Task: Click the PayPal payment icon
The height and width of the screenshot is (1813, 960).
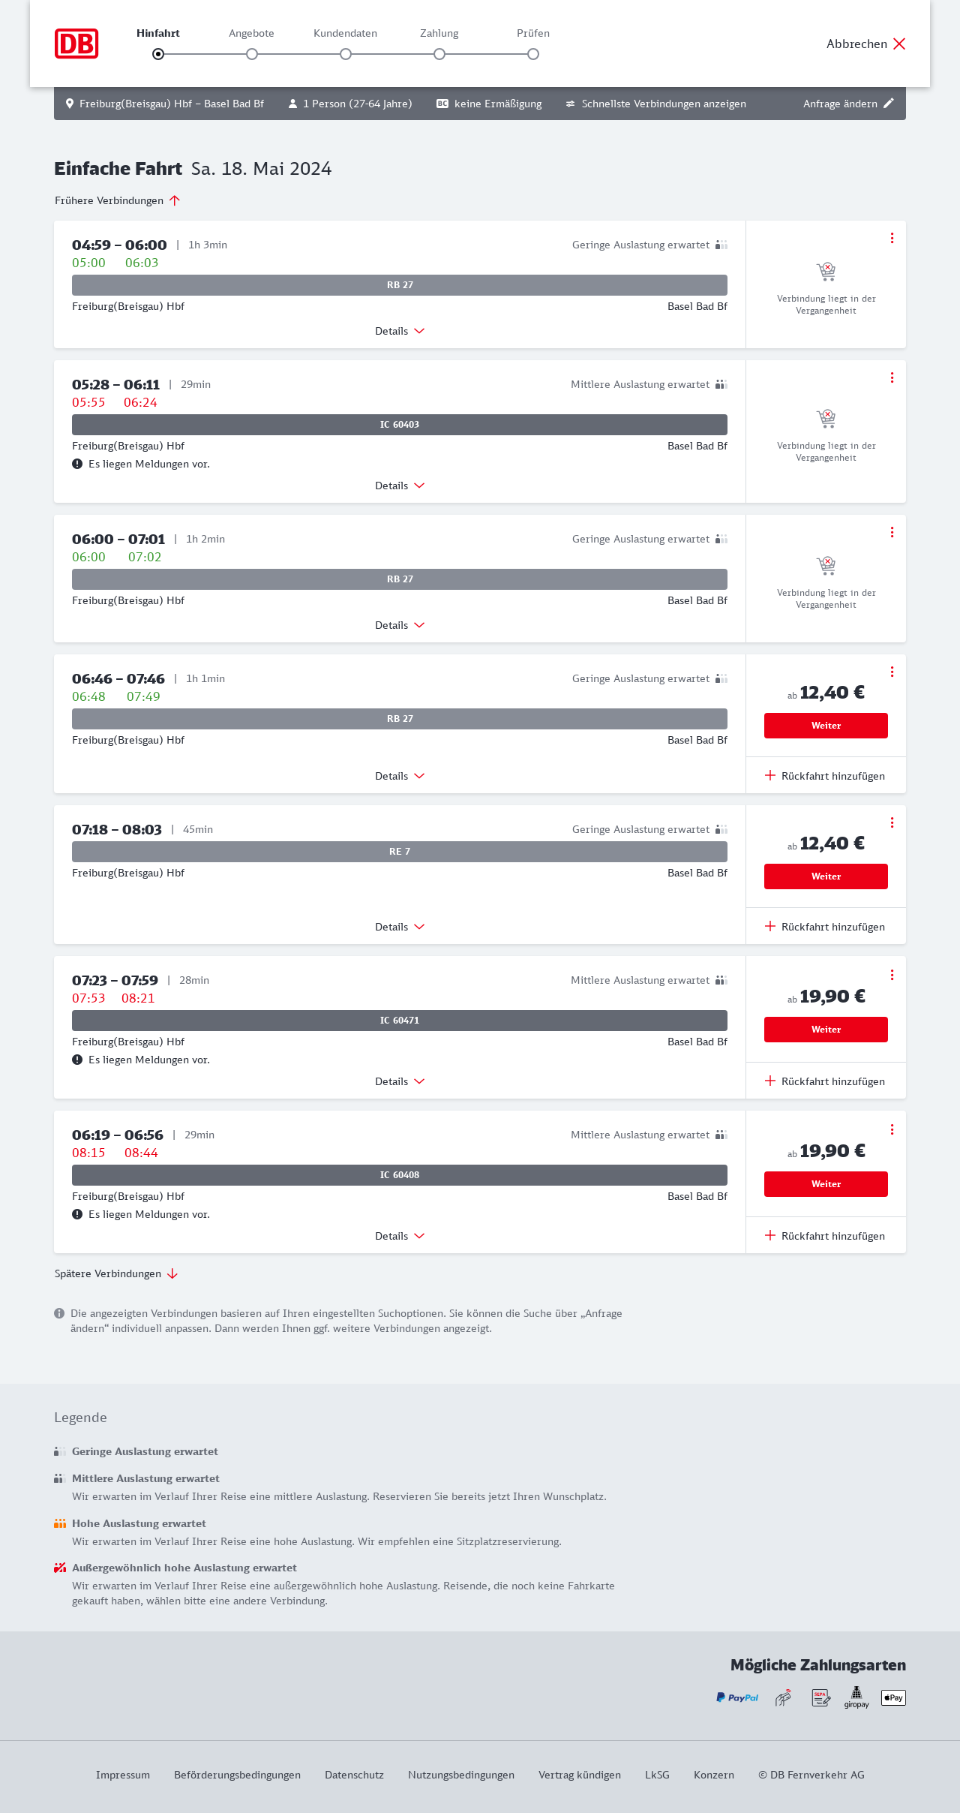Action: point(737,1697)
